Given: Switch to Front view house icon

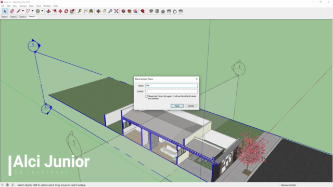Looking at the screenshot, I should coord(163,11).
